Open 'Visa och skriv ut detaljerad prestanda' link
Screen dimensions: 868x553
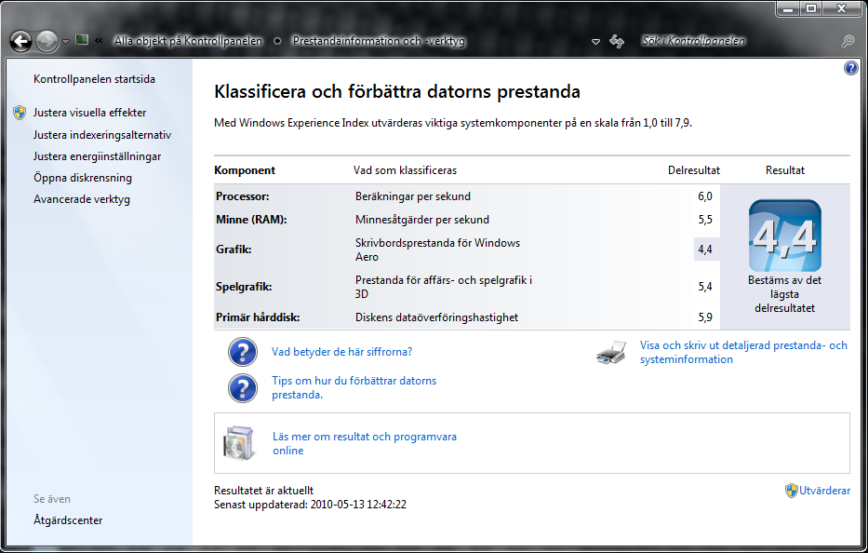(x=743, y=353)
